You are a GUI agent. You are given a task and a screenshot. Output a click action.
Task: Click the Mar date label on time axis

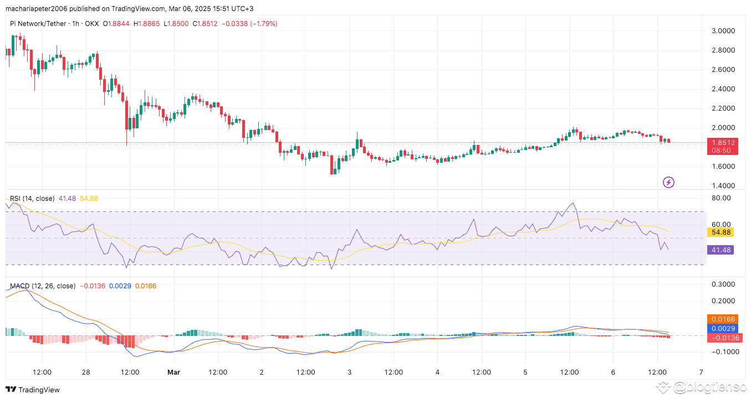tap(174, 372)
